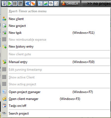Click the binoculars search toolbar icon
Viewport: 111px width, 118px height.
51,4
